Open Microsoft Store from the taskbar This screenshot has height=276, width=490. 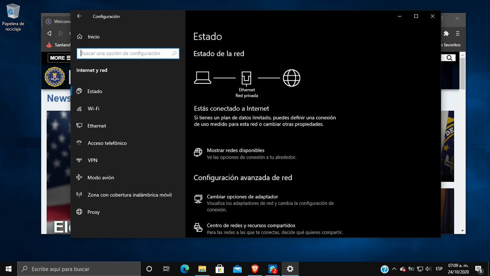[220, 269]
